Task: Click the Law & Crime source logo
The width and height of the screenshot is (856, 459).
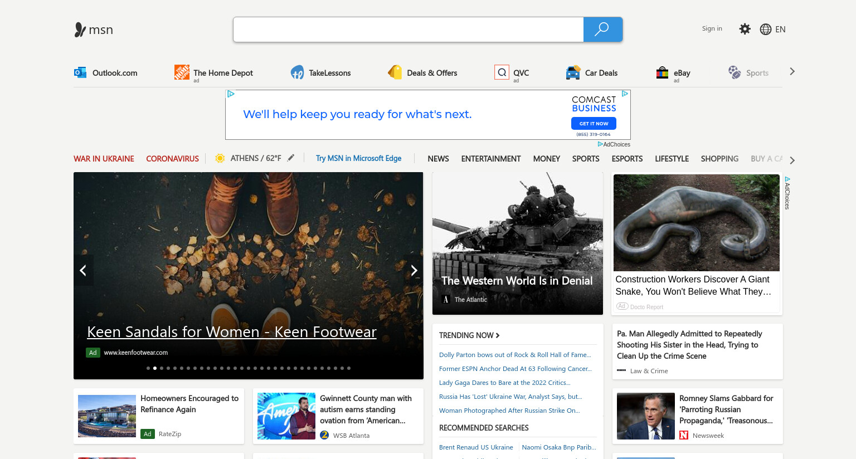Action: pos(621,370)
